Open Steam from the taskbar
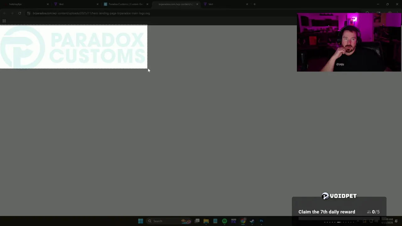This screenshot has width=402, height=226. [252, 221]
